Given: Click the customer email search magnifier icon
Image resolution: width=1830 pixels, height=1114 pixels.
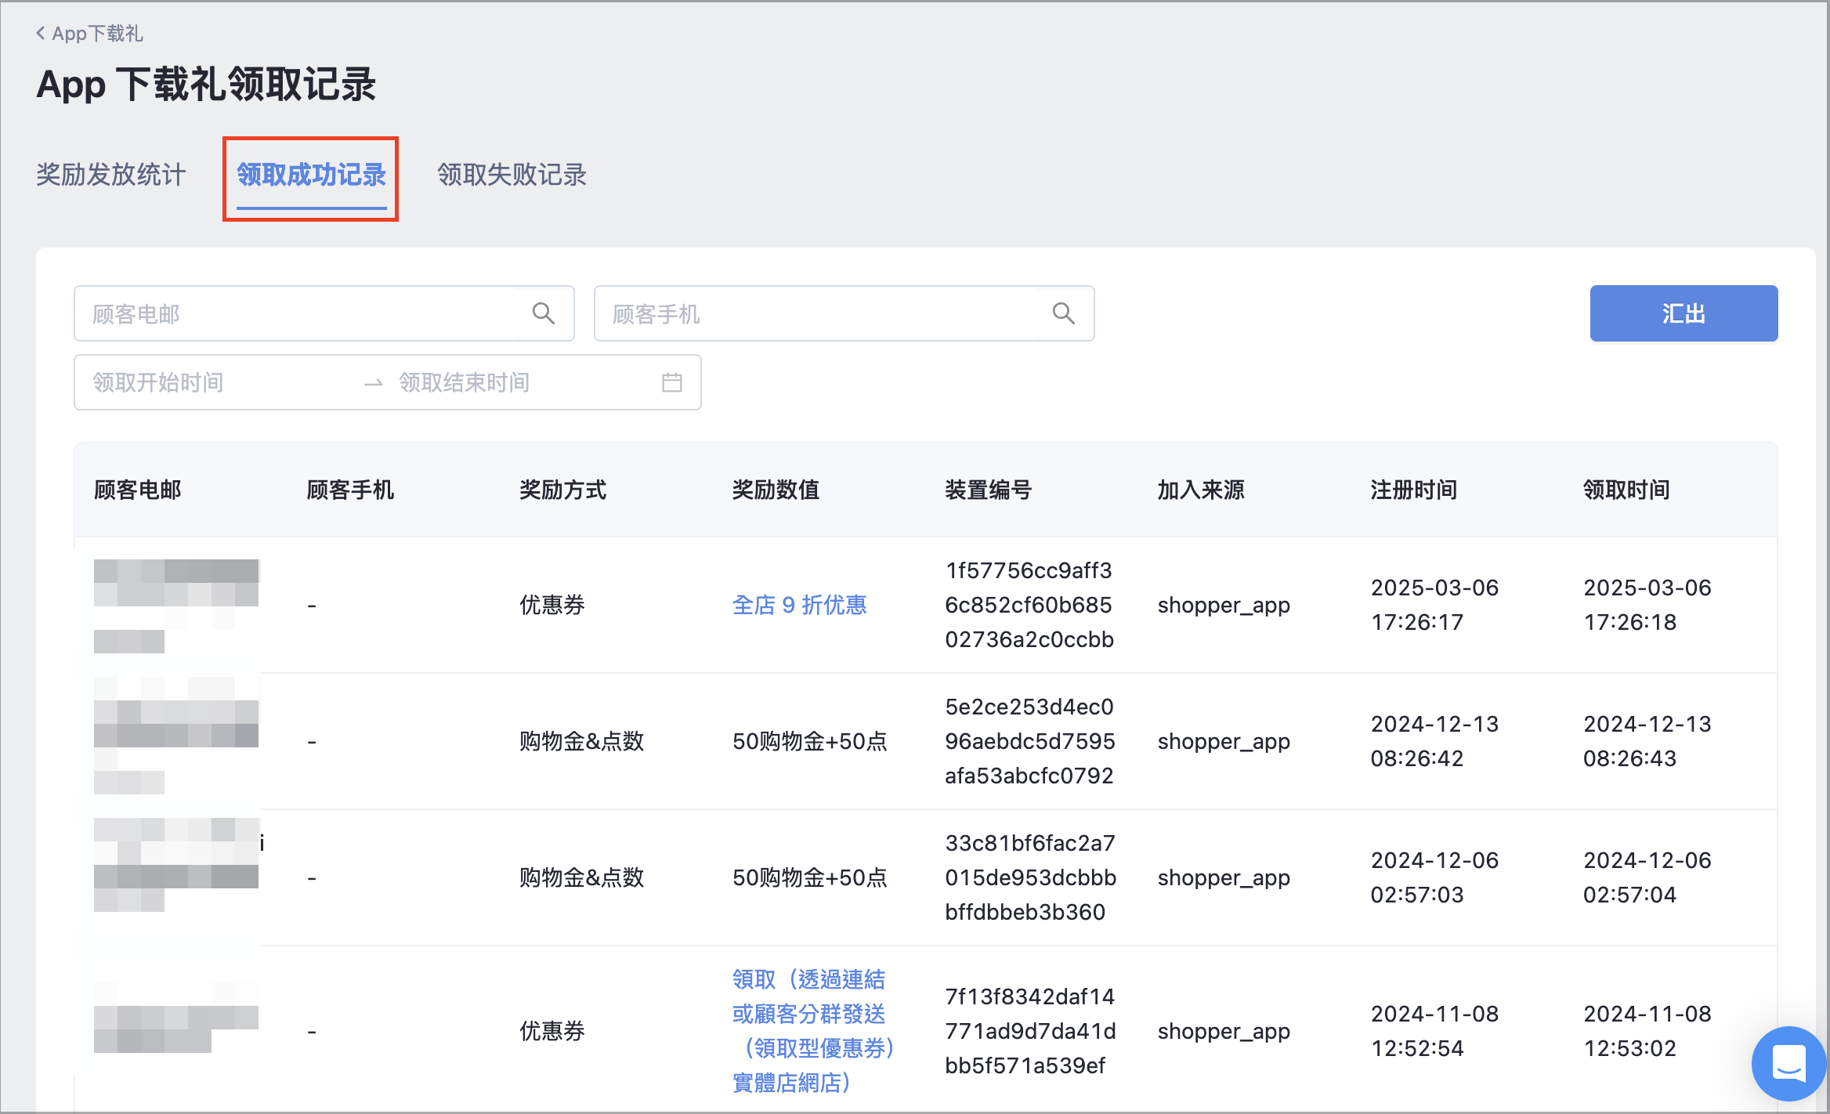Looking at the screenshot, I should tap(543, 313).
